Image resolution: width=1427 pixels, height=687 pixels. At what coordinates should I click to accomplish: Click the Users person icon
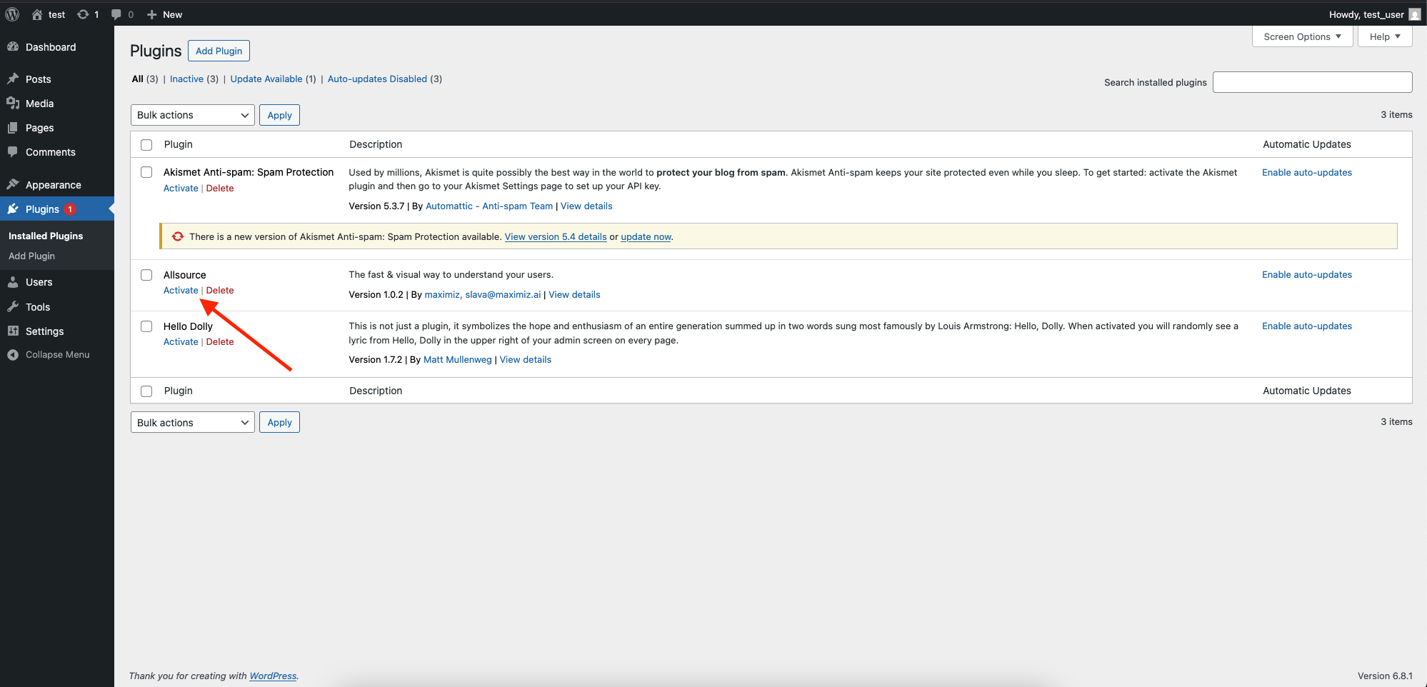(x=13, y=282)
